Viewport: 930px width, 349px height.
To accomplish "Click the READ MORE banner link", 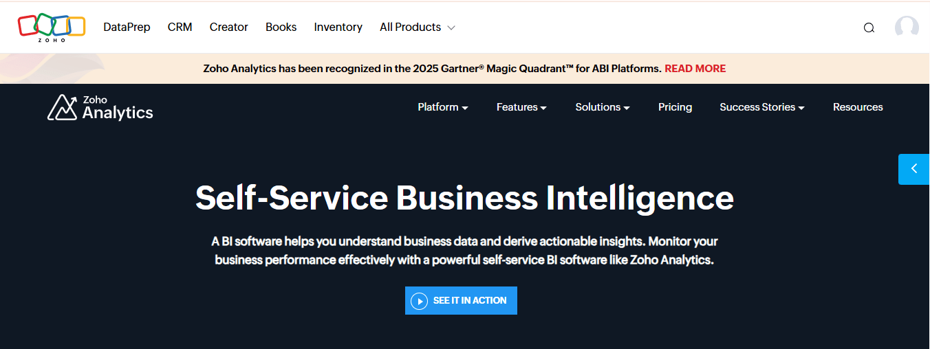I will coord(695,69).
